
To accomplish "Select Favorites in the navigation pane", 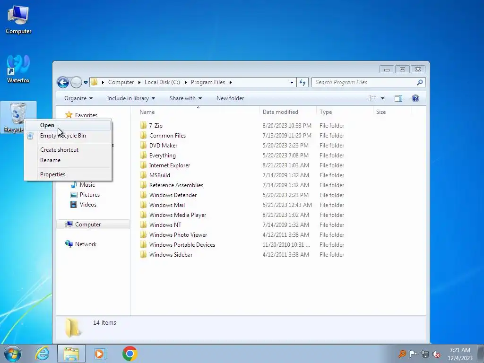I will (81, 115).
